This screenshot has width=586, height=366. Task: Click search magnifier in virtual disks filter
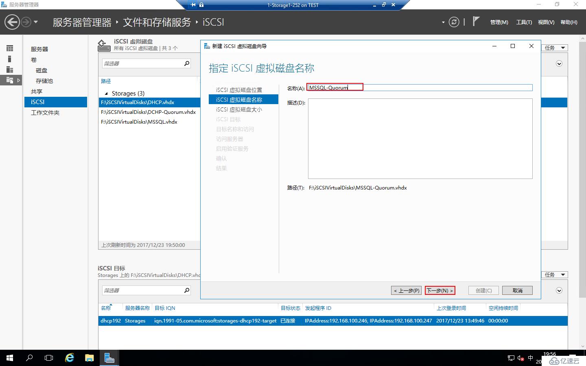[186, 63]
